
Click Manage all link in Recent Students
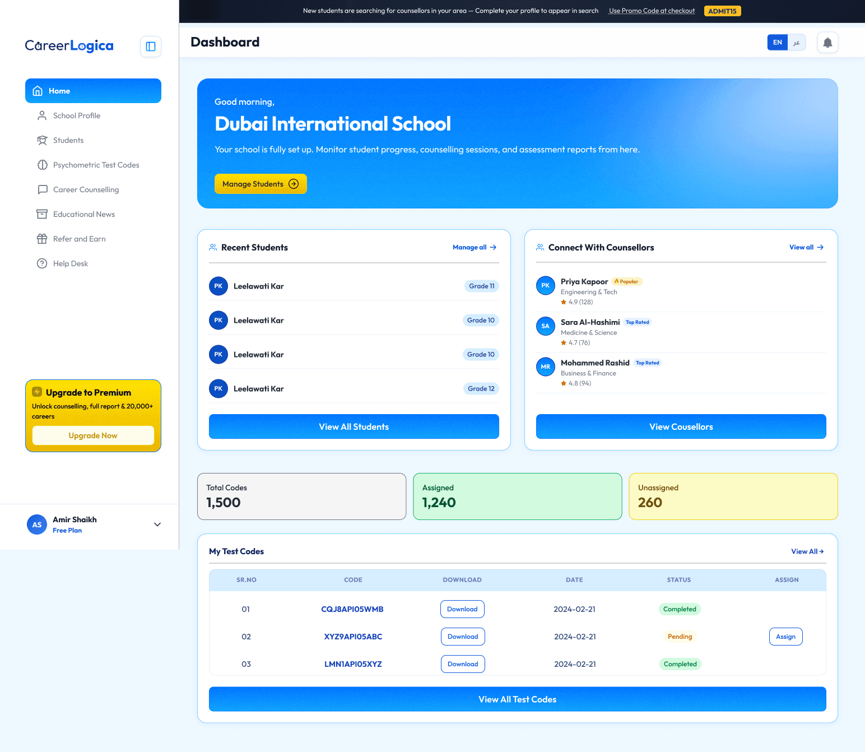pyautogui.click(x=475, y=247)
